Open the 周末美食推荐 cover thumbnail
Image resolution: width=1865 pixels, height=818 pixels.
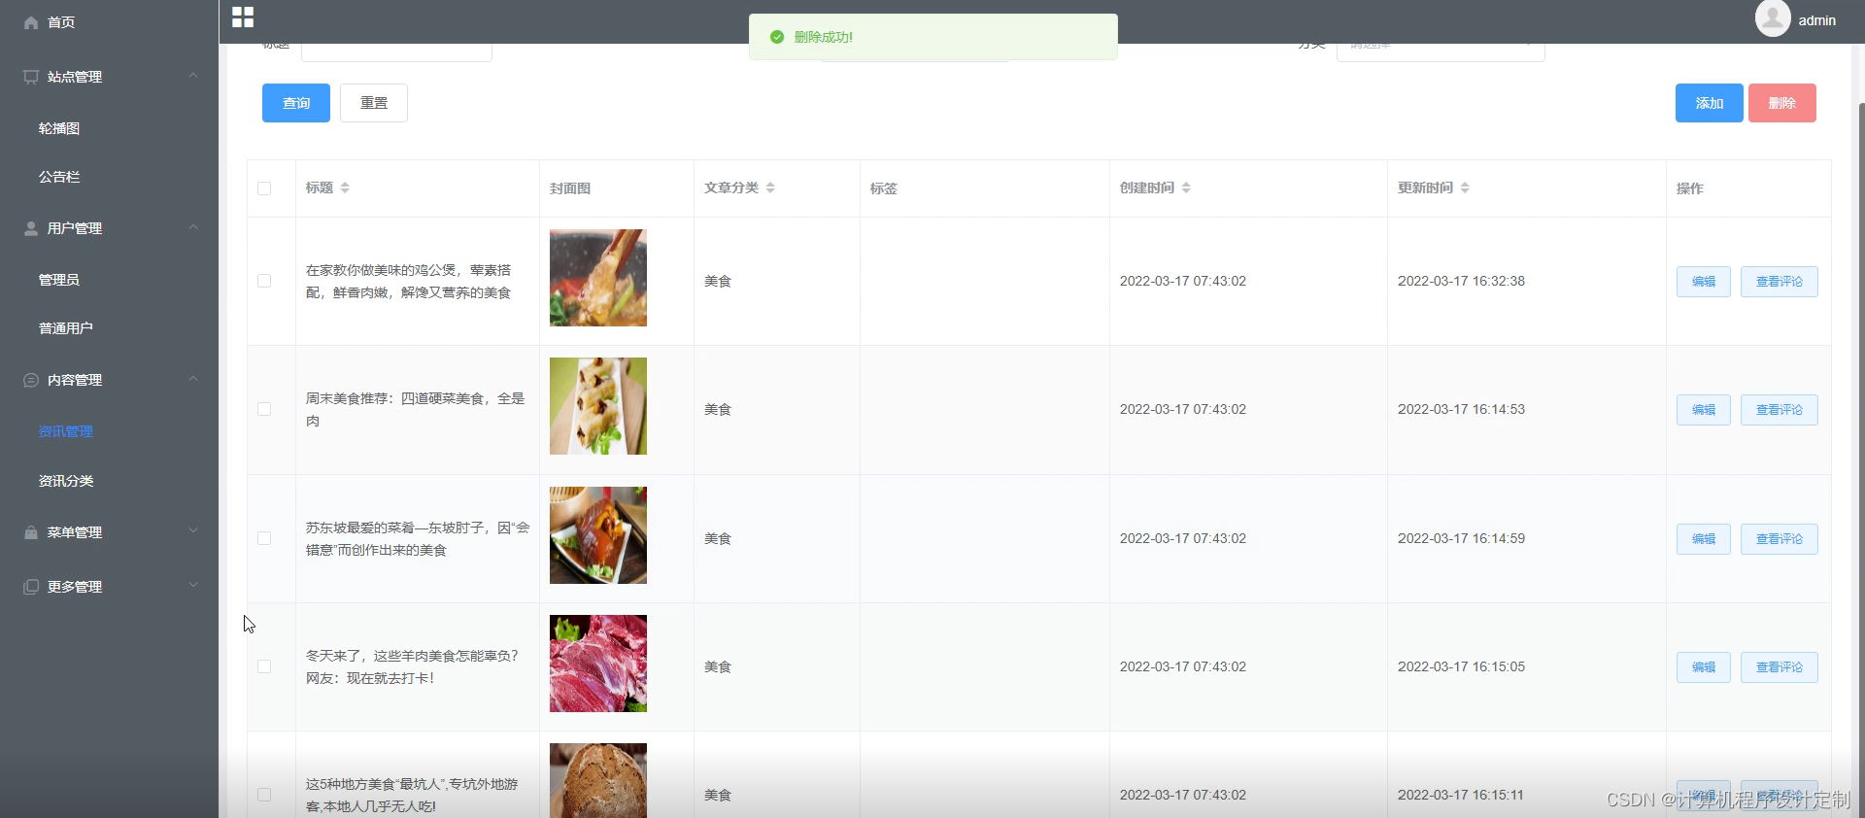[598, 406]
